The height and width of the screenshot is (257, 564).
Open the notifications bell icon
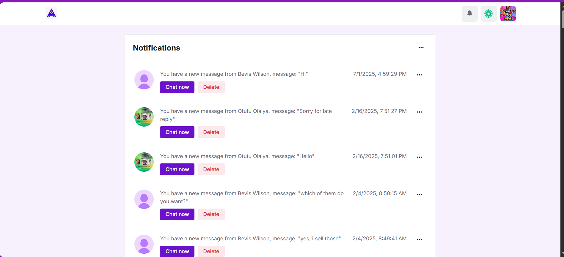point(469,14)
